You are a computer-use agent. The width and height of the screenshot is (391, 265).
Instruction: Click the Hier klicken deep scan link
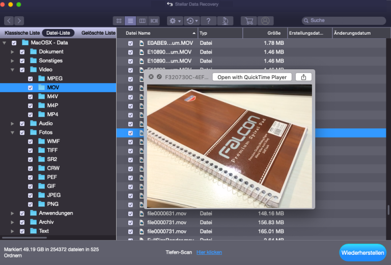coord(209,252)
